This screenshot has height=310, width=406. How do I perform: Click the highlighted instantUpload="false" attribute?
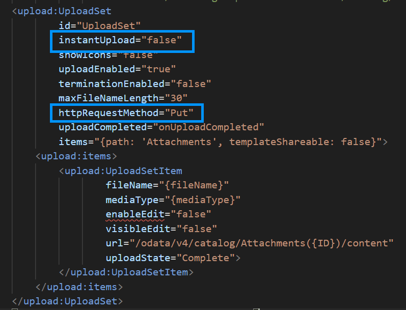click(120, 40)
